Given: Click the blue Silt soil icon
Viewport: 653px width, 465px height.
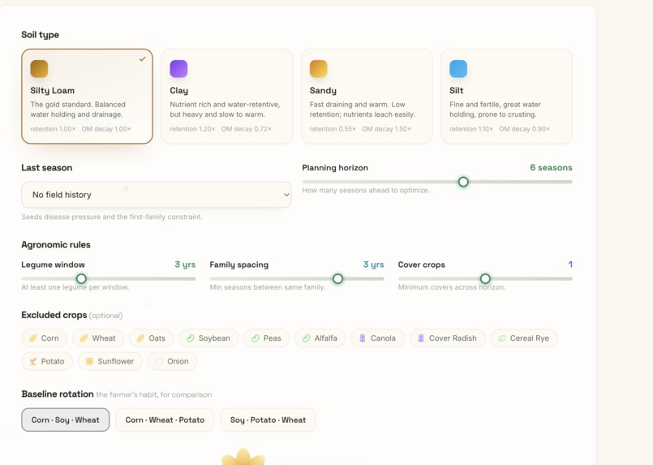Looking at the screenshot, I should 458,69.
